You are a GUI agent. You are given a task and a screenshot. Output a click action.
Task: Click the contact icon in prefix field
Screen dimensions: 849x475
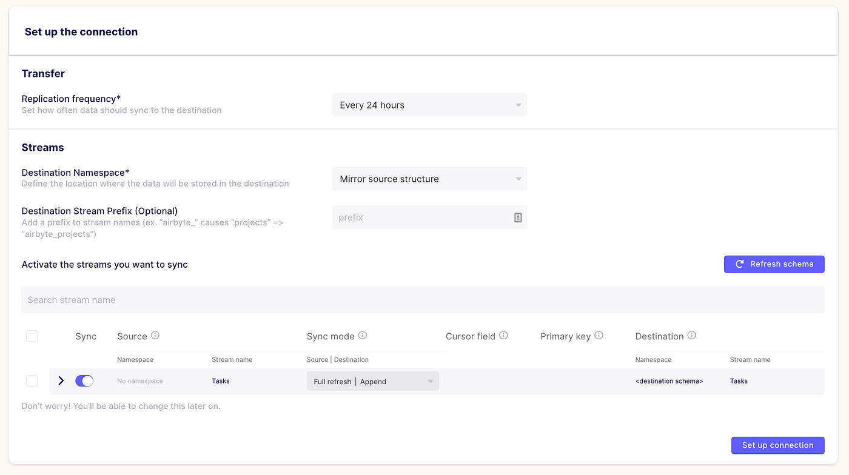(518, 218)
